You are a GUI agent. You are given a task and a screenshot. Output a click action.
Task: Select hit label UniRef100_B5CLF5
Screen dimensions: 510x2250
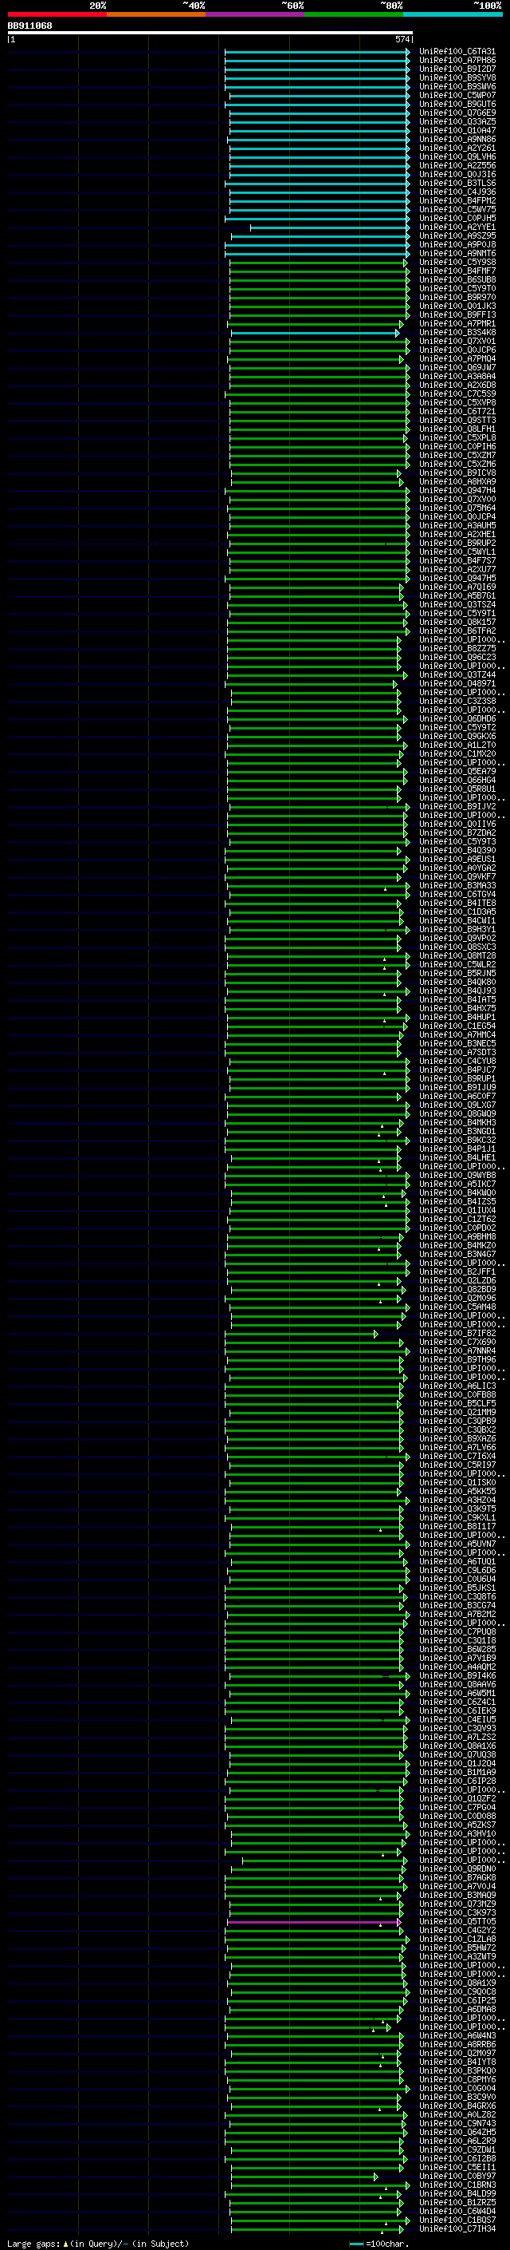click(457, 1404)
